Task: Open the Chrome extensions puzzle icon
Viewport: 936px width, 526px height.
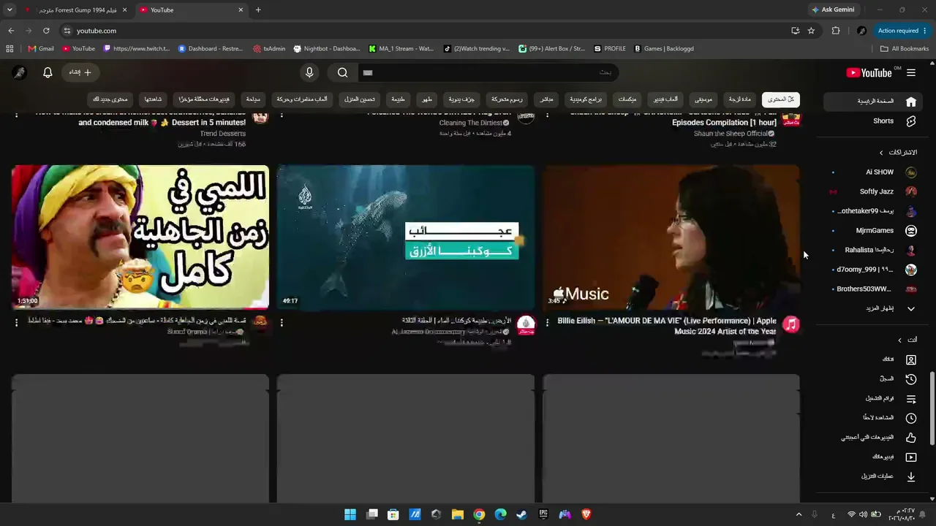Action: [x=836, y=31]
